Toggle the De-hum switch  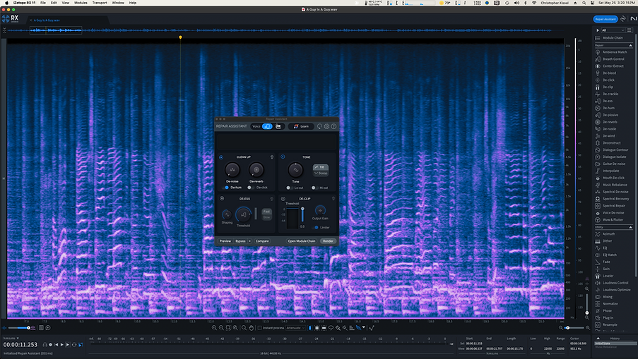227,188
